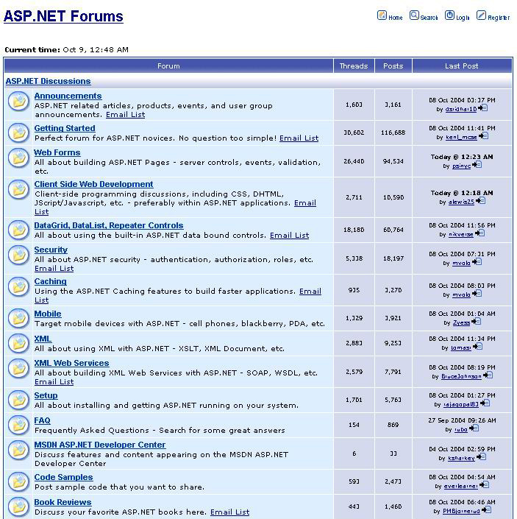Go to last post icon in Code Samples row
The width and height of the screenshot is (517, 519).
point(485,485)
